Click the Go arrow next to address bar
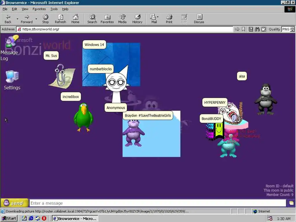296x222 pixels. pyautogui.click(x=237, y=29)
